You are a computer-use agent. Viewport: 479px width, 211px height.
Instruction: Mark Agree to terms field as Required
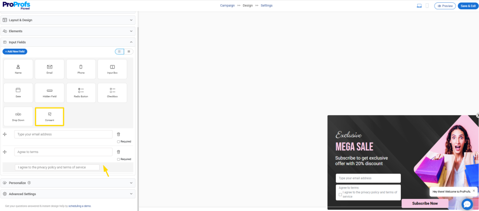tap(118, 159)
